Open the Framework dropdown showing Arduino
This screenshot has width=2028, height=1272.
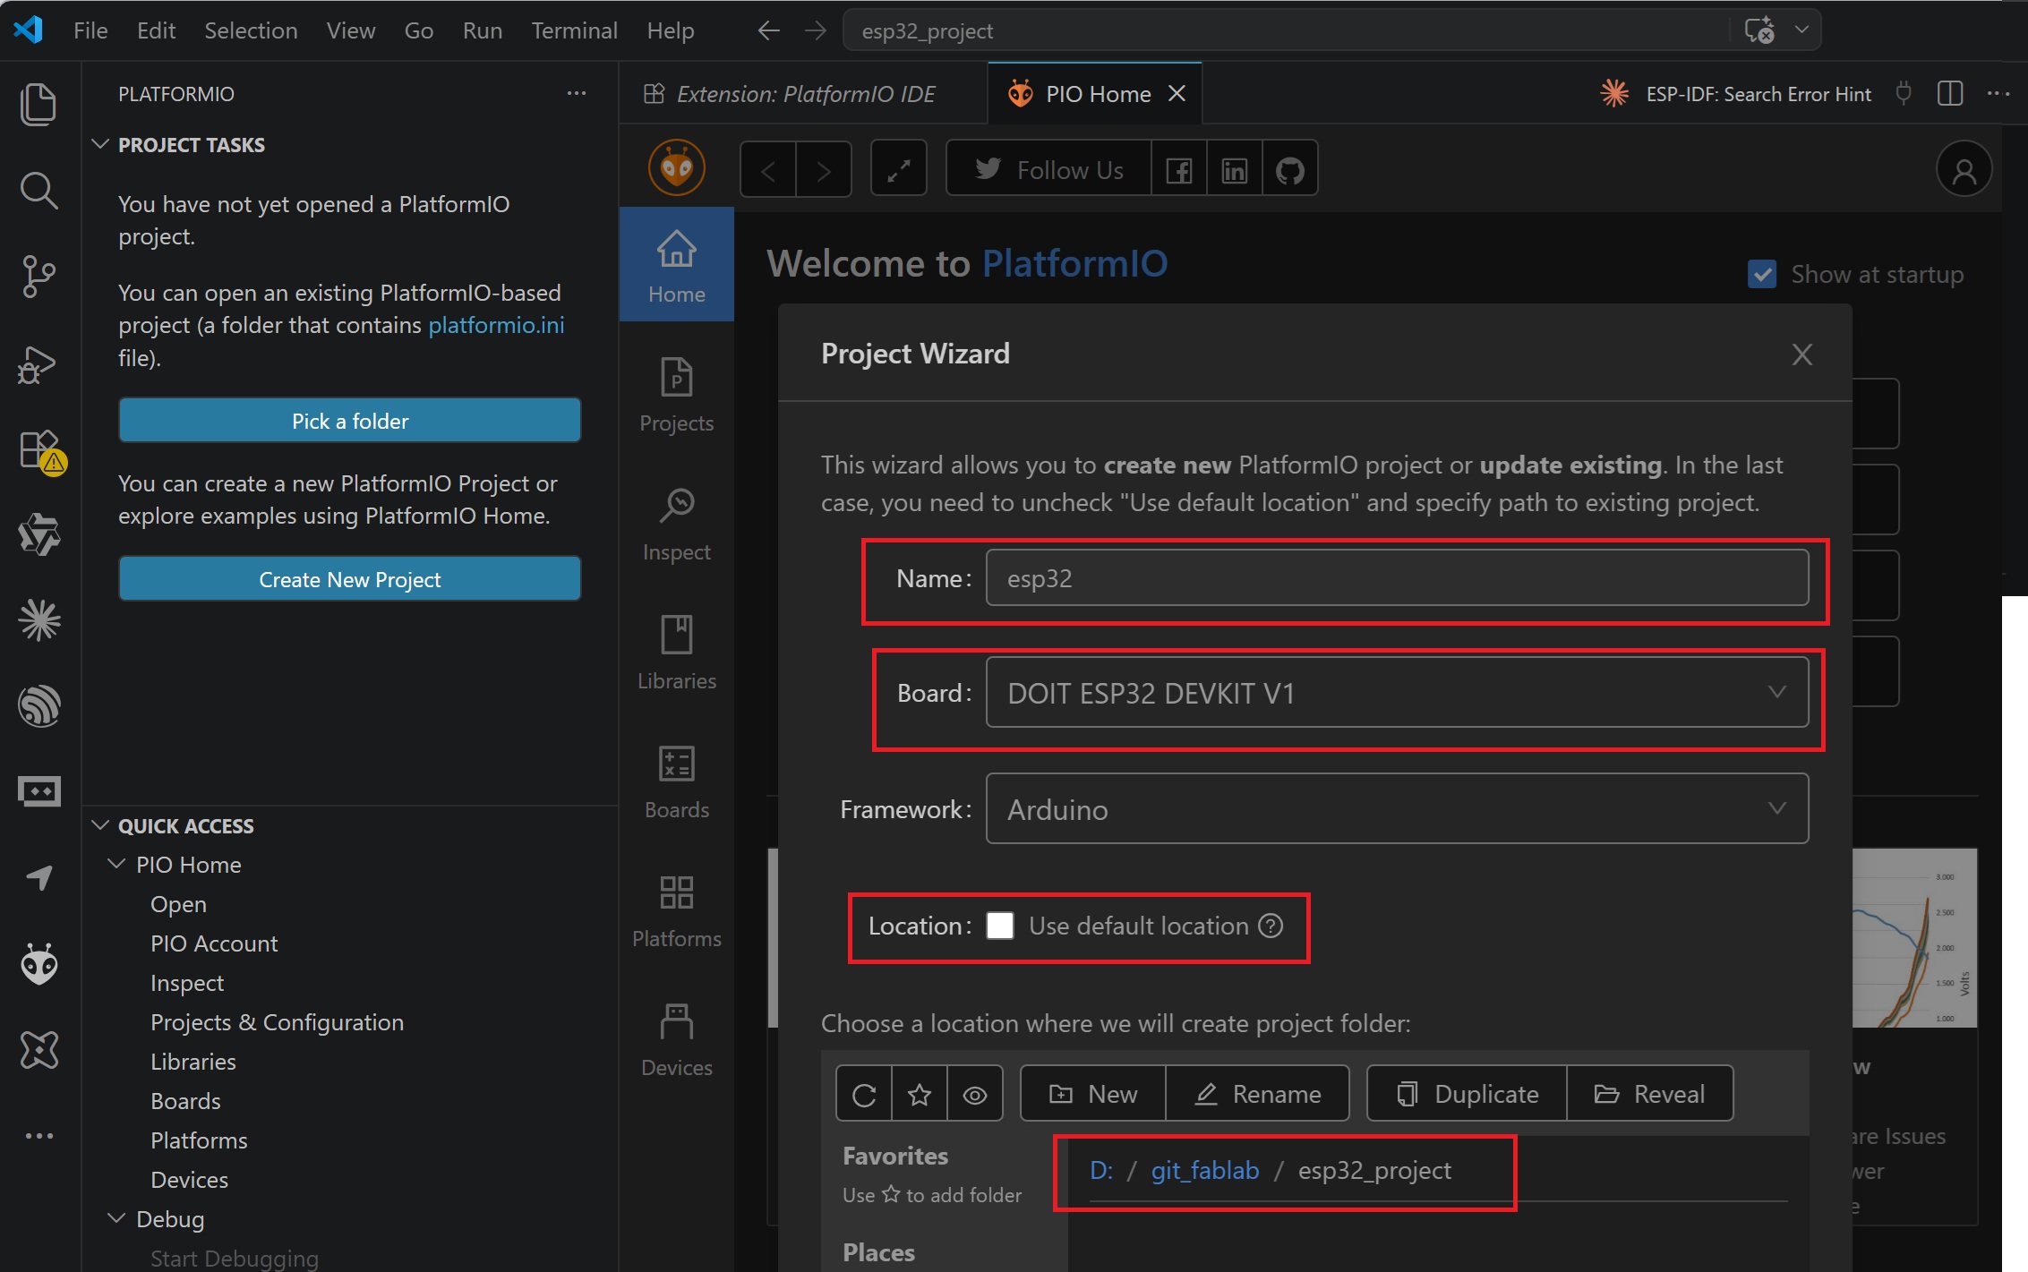pos(1396,809)
